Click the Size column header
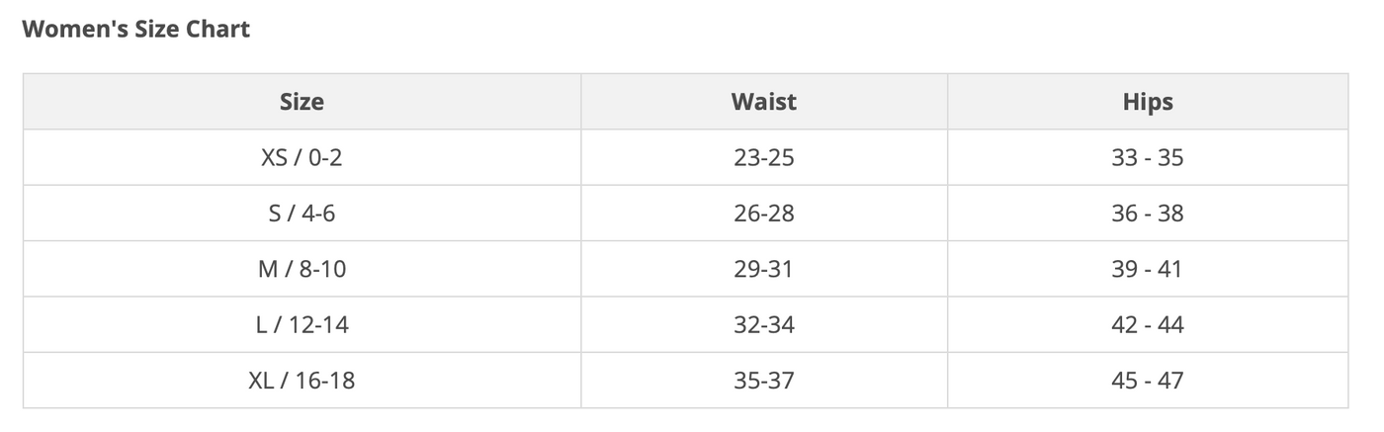The height and width of the screenshot is (432, 1384). [x=302, y=102]
